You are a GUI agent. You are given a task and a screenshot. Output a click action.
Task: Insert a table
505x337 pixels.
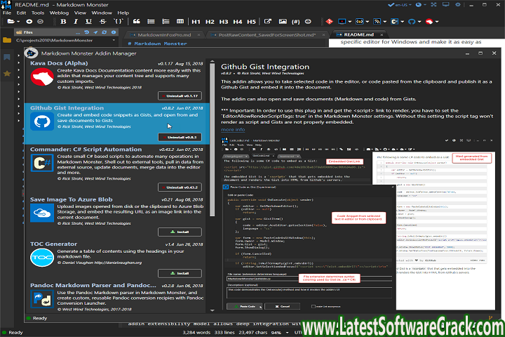click(180, 22)
